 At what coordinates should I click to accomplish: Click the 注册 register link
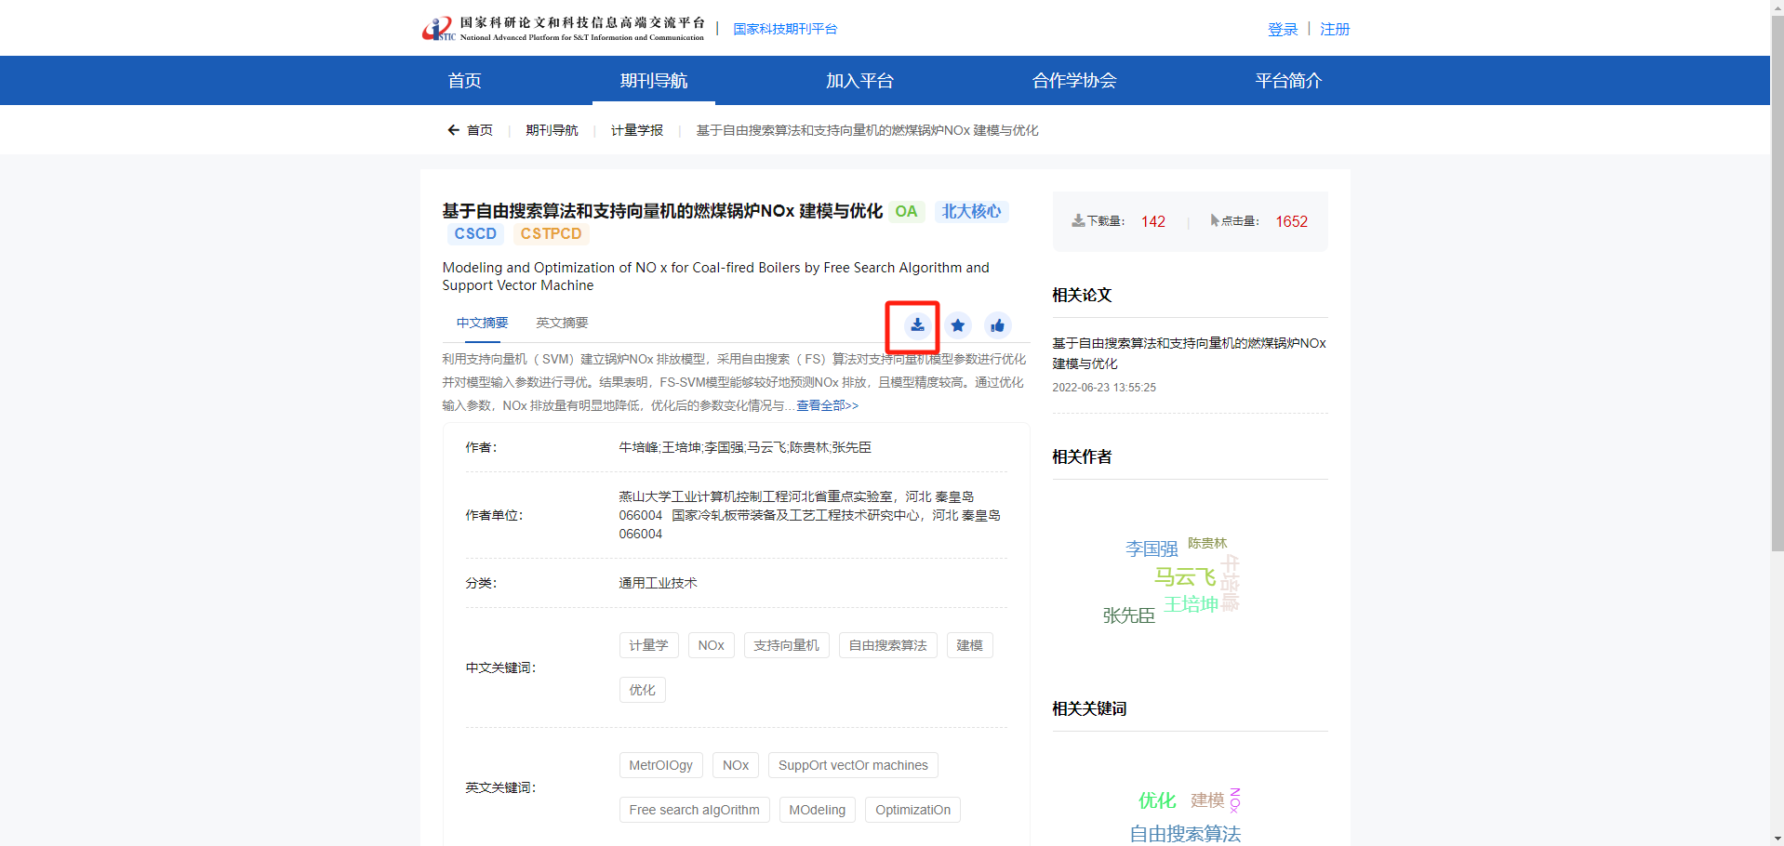1335,30
